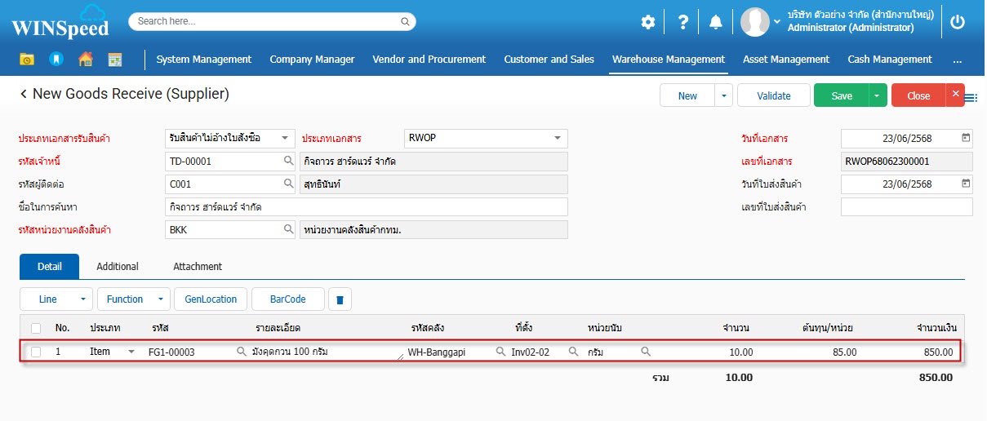The width and height of the screenshot is (987, 421).
Task: Click into the top search box
Action: 272,21
